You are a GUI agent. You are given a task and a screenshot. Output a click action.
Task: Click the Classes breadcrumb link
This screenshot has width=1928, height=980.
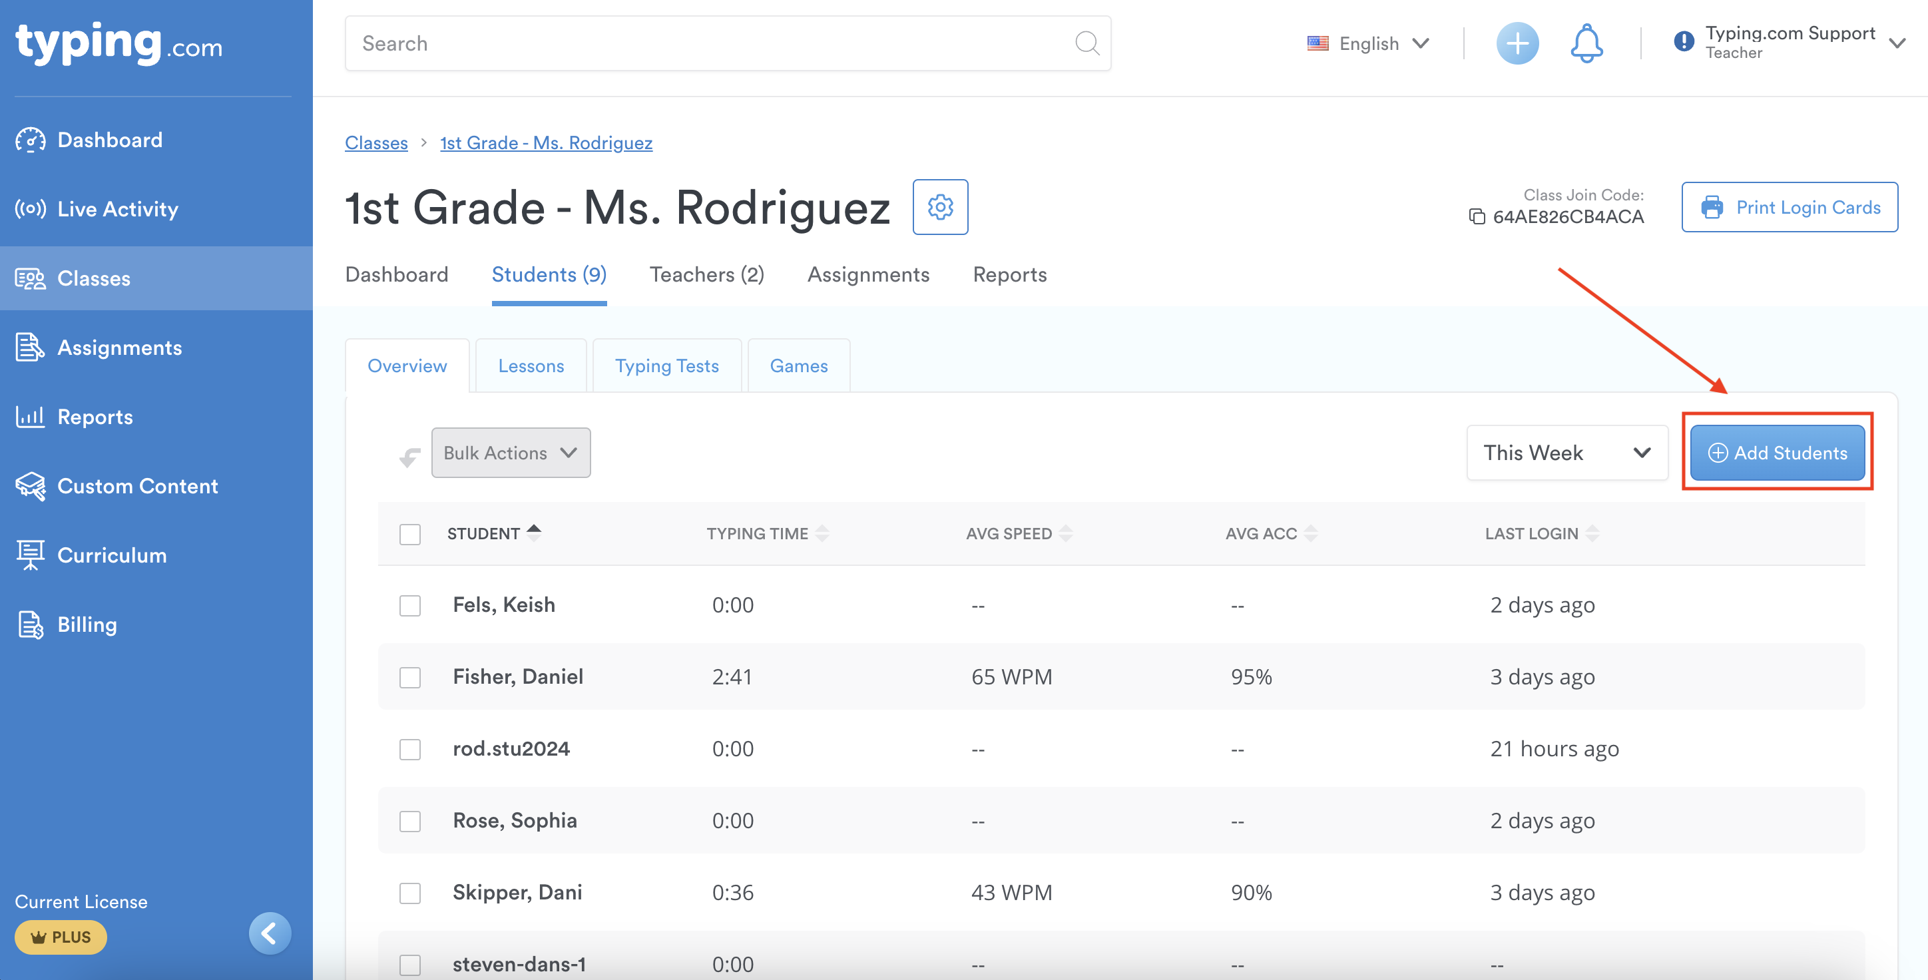(x=375, y=143)
